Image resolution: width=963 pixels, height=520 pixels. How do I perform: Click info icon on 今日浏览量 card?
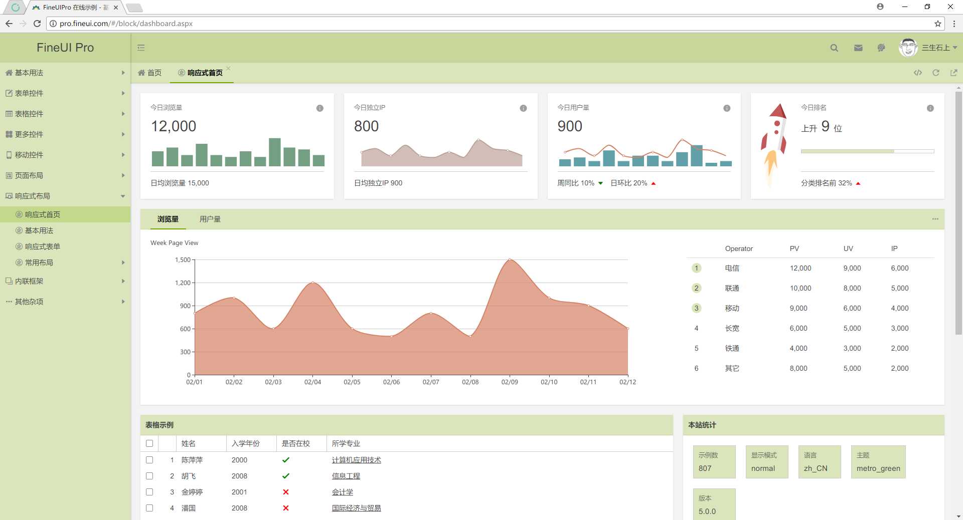pos(320,108)
